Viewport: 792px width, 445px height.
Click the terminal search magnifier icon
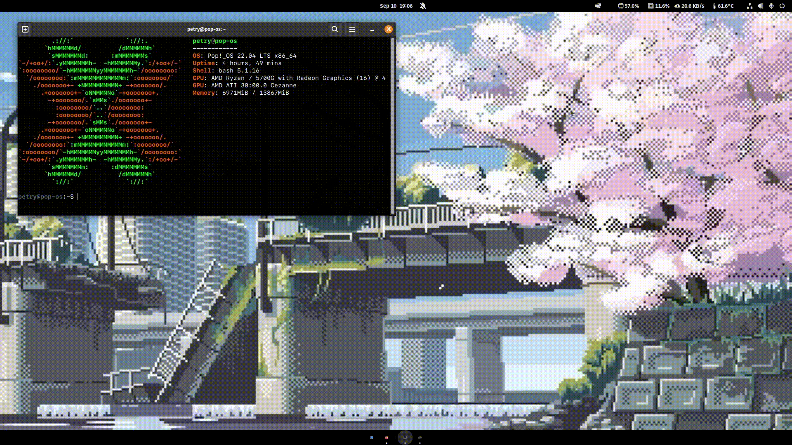[335, 29]
